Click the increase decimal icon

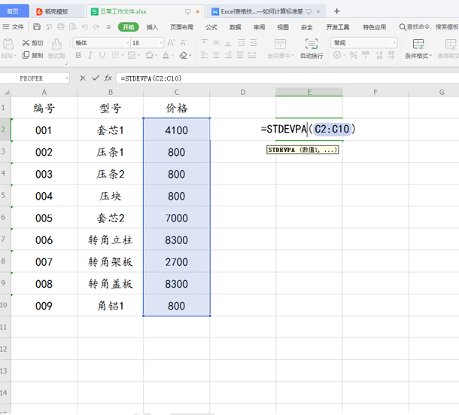click(379, 55)
